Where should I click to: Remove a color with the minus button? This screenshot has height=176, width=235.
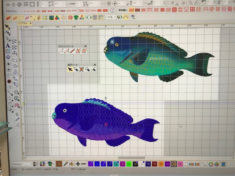83,164
